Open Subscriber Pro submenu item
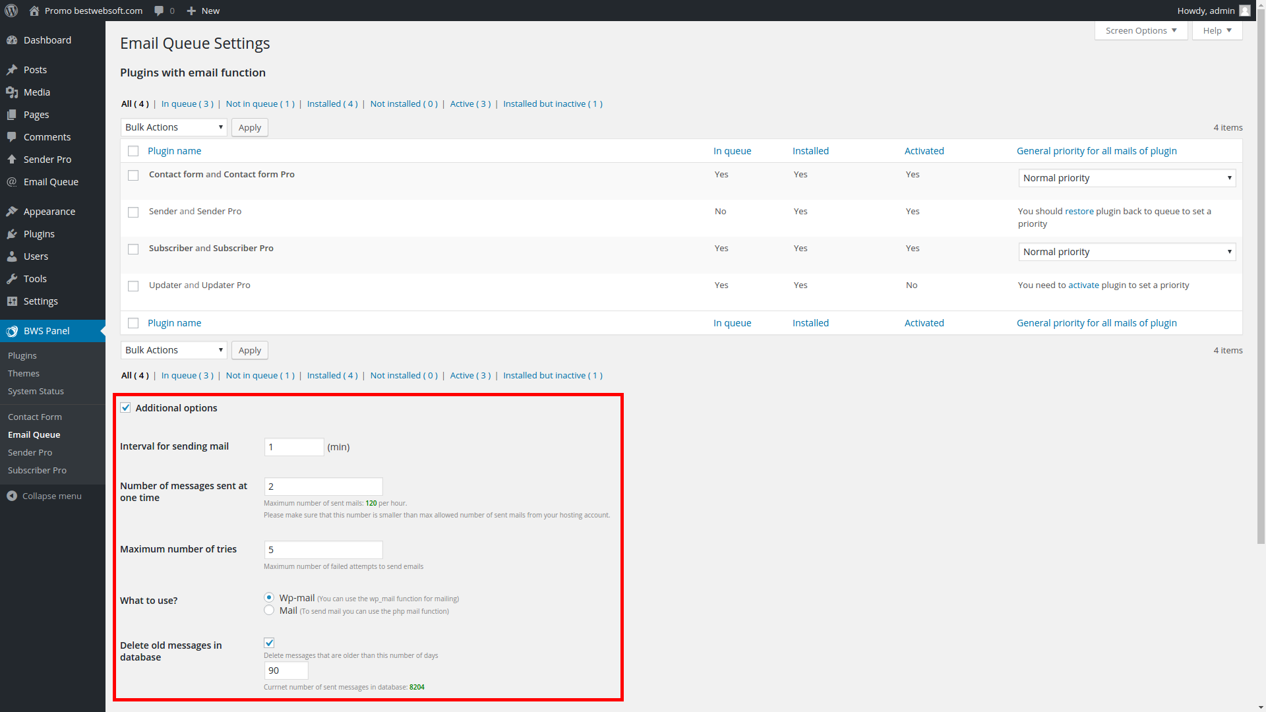 click(37, 470)
